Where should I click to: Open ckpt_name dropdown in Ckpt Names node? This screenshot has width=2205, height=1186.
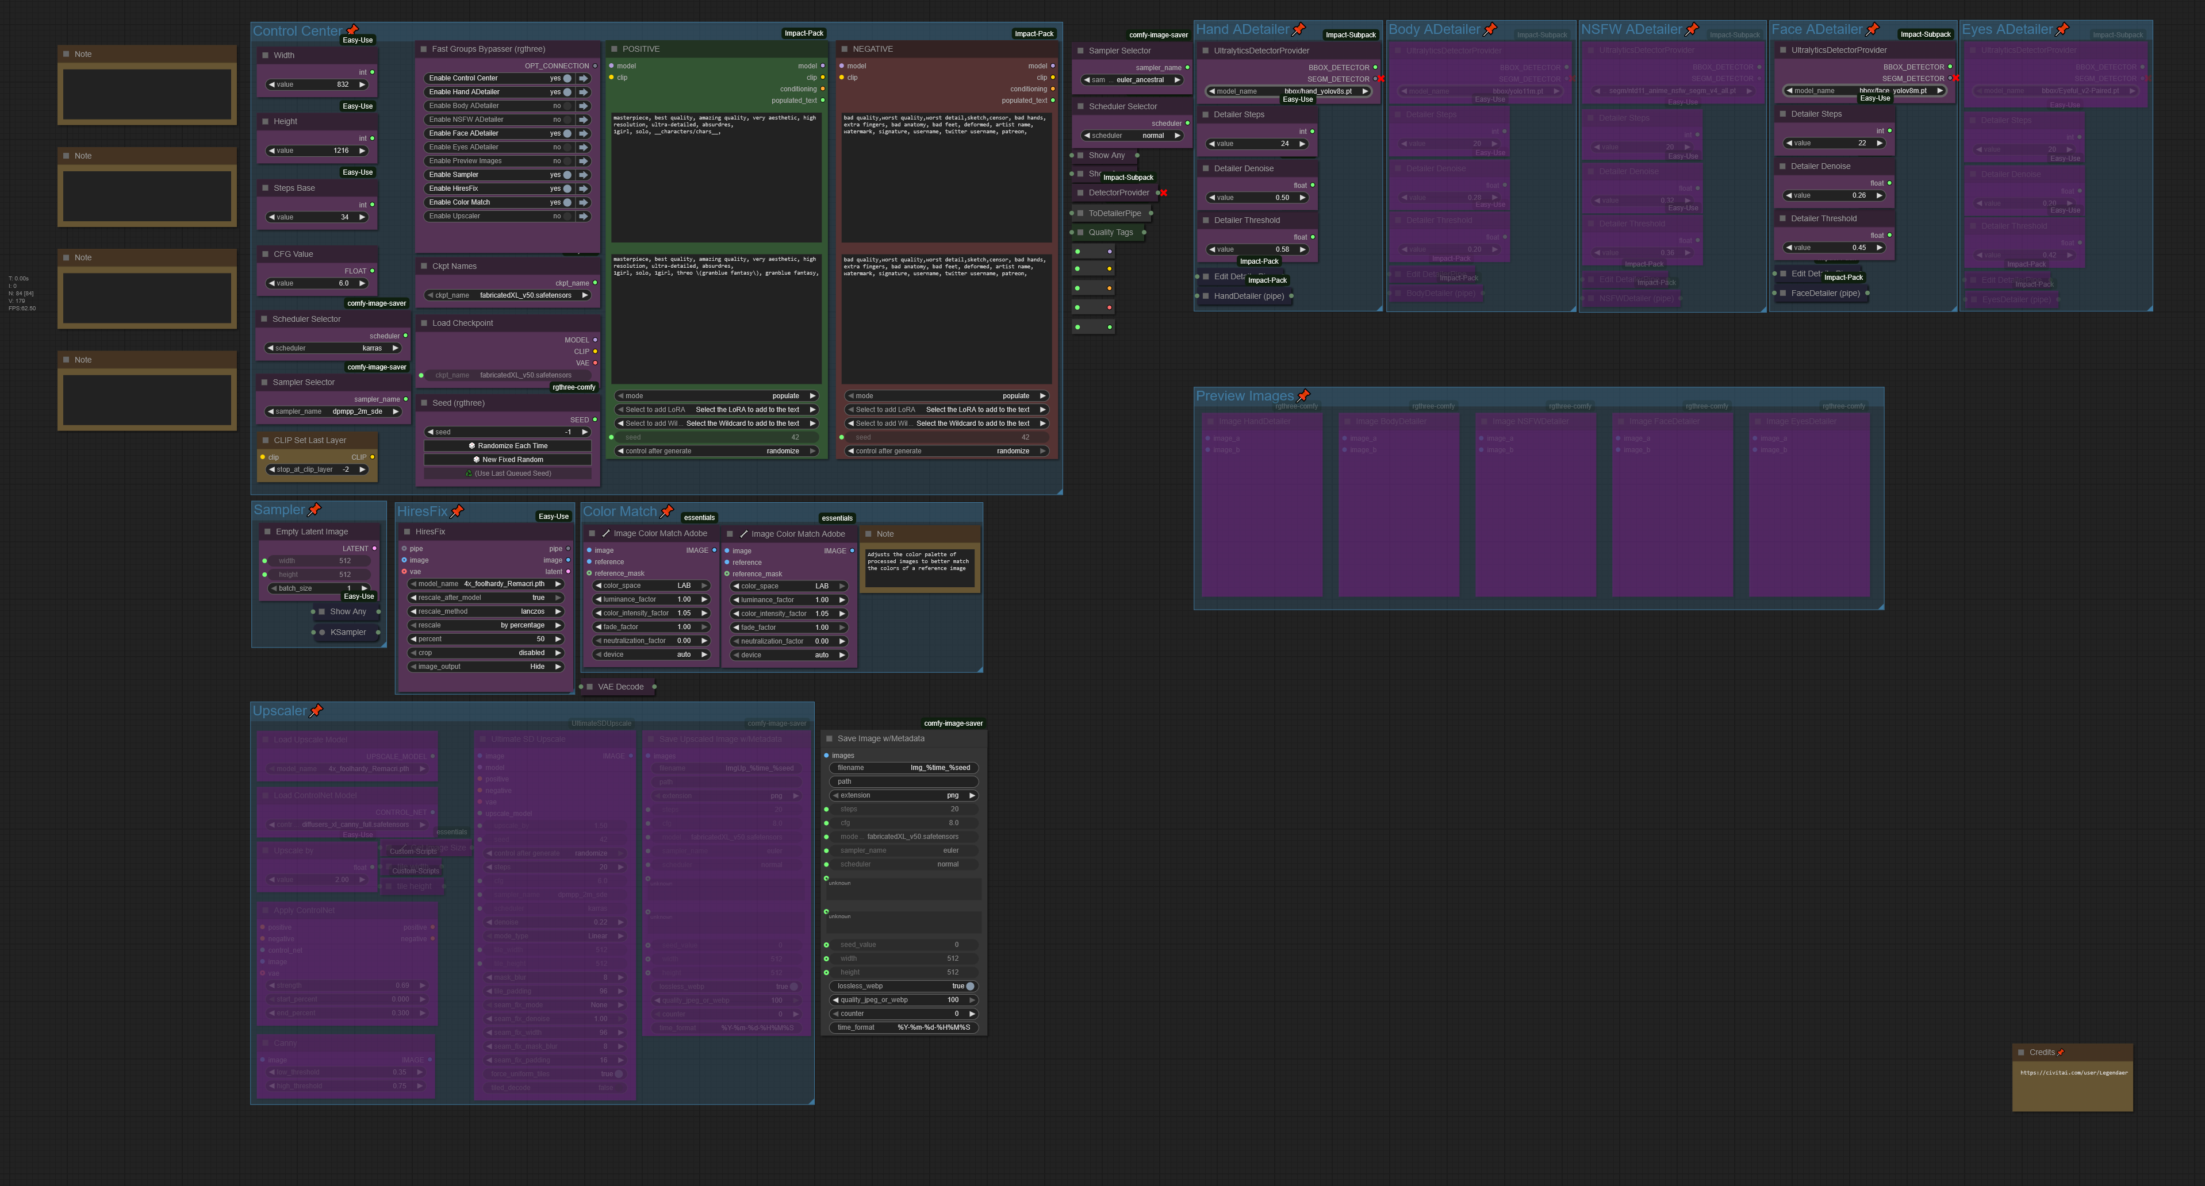click(x=508, y=295)
